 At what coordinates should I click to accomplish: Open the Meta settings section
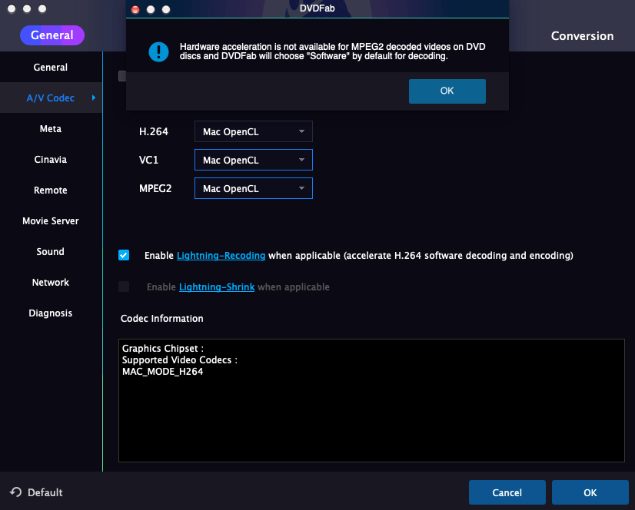click(x=51, y=129)
